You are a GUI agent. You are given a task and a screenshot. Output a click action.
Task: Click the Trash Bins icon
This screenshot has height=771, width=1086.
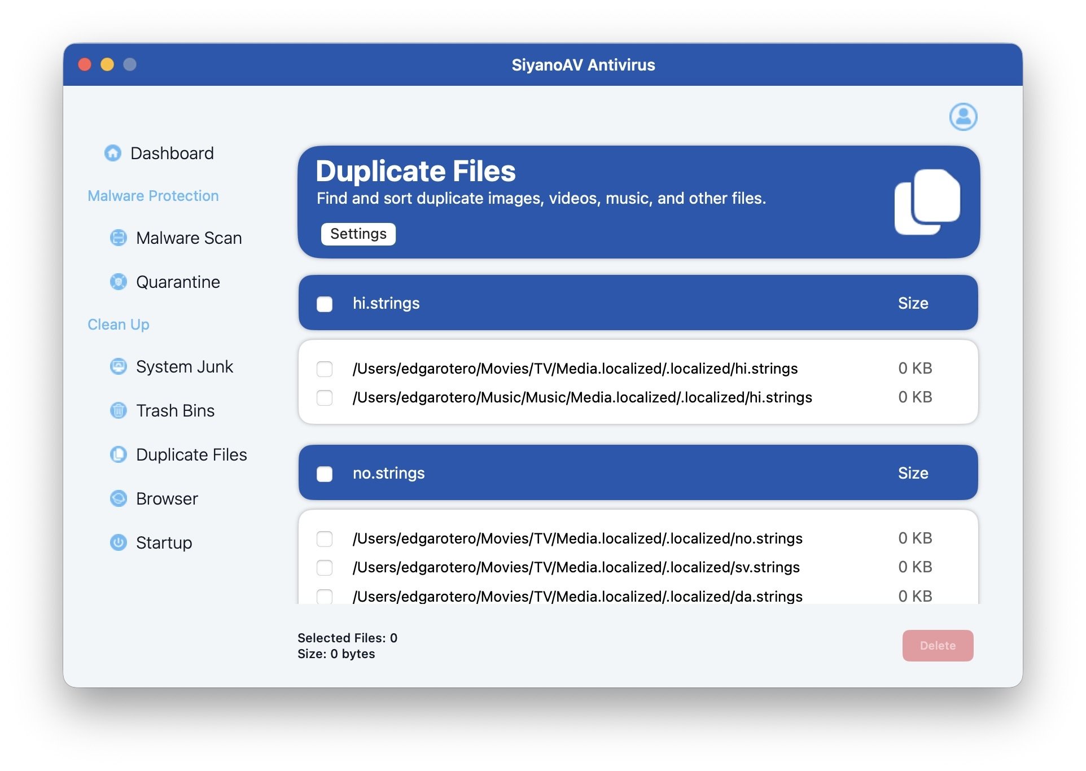coord(119,410)
